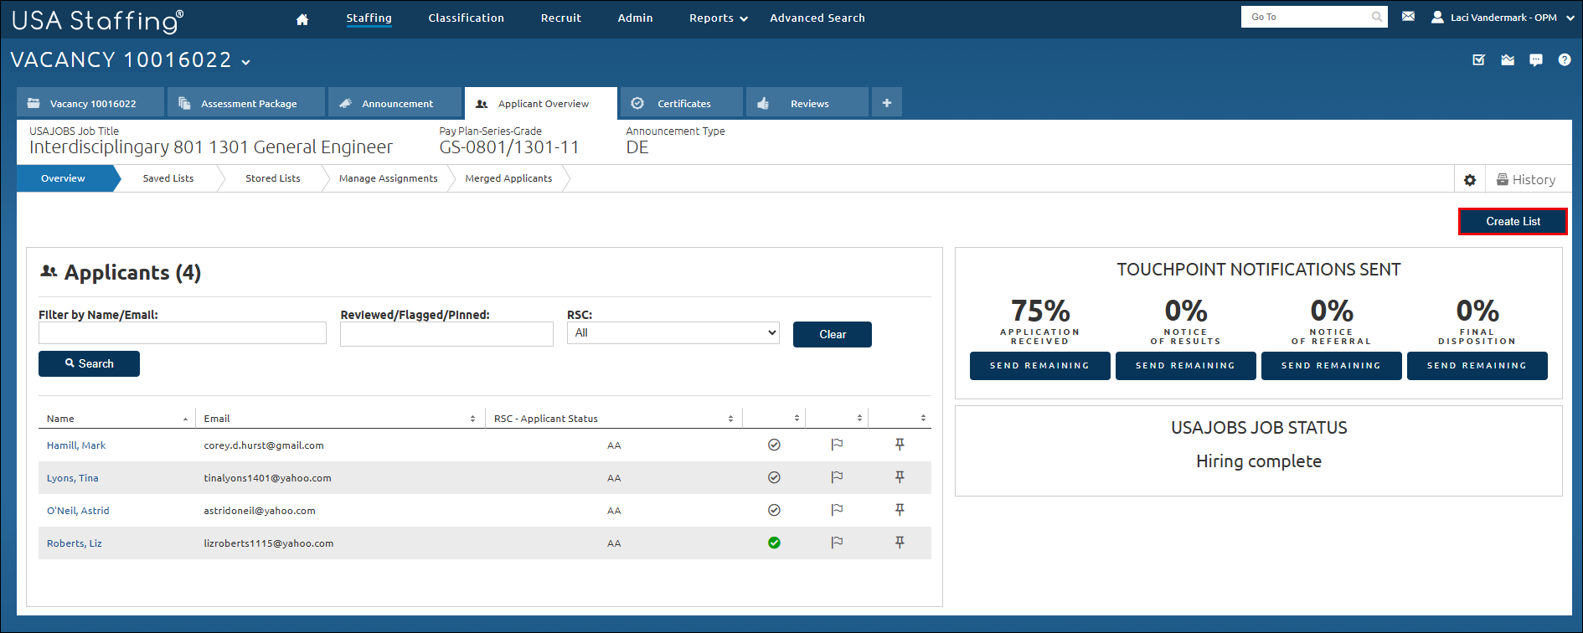
Task: Click the Create List button
Action: click(1513, 222)
